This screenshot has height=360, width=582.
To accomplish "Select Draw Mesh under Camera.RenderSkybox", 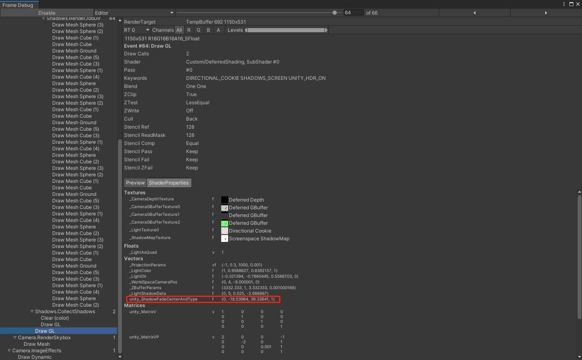I will [x=37, y=344].
